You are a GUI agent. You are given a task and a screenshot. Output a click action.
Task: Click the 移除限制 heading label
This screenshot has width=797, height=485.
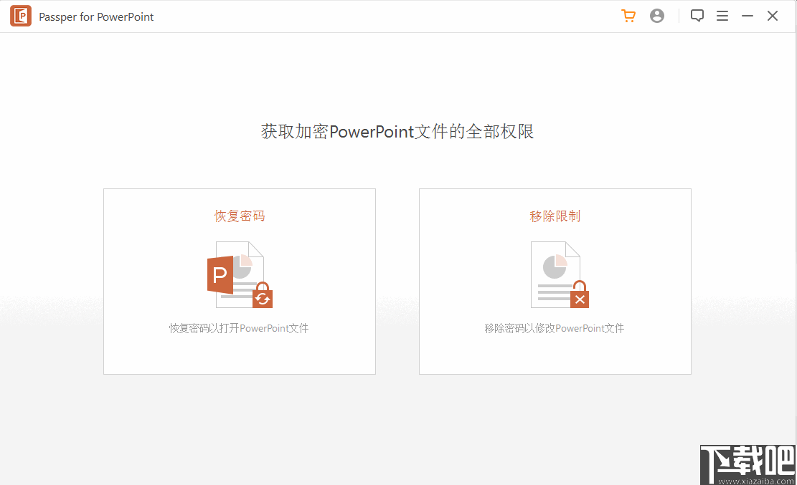click(555, 216)
